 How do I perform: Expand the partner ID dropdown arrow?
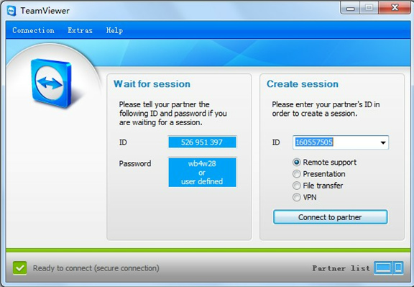pos(383,142)
